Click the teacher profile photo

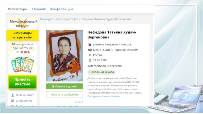(x=64, y=55)
